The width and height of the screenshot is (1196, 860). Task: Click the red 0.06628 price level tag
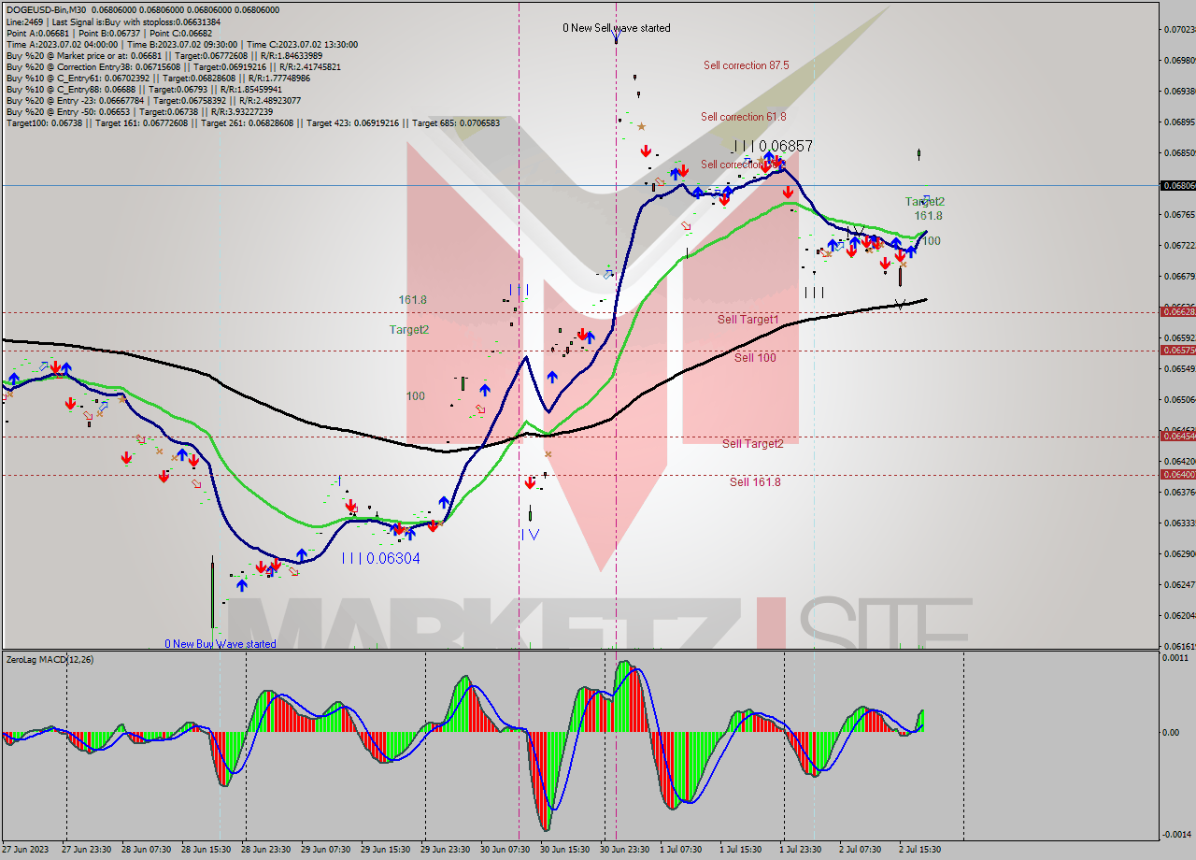[x=1178, y=311]
